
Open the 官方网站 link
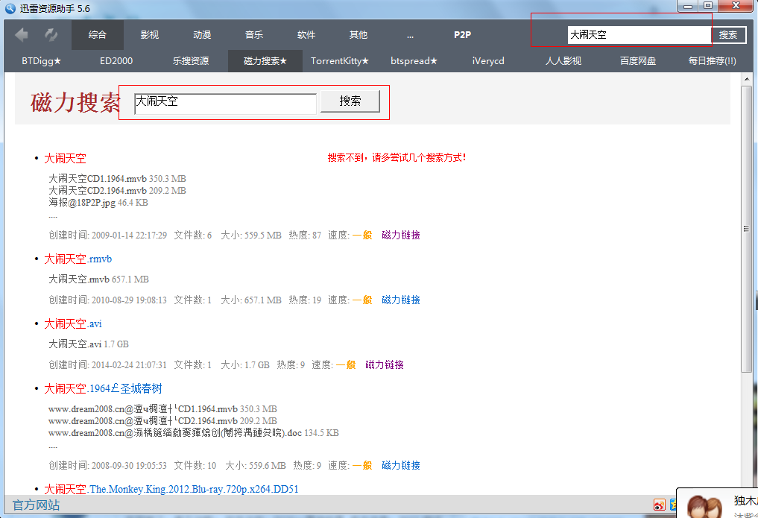click(37, 505)
